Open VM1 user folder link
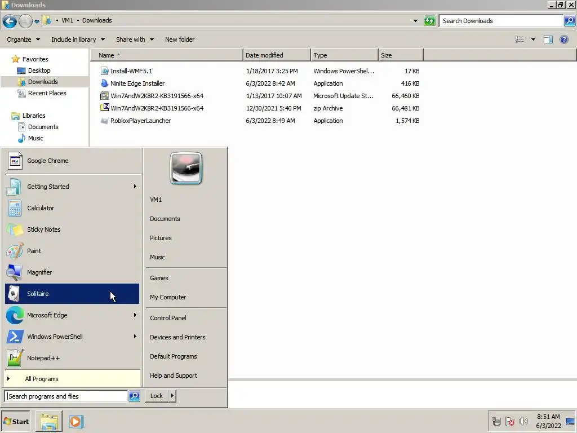The height and width of the screenshot is (433, 577). (x=156, y=200)
